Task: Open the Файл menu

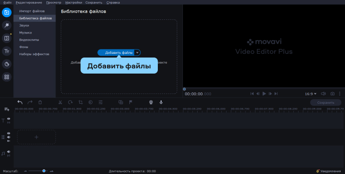Action: (8, 2)
